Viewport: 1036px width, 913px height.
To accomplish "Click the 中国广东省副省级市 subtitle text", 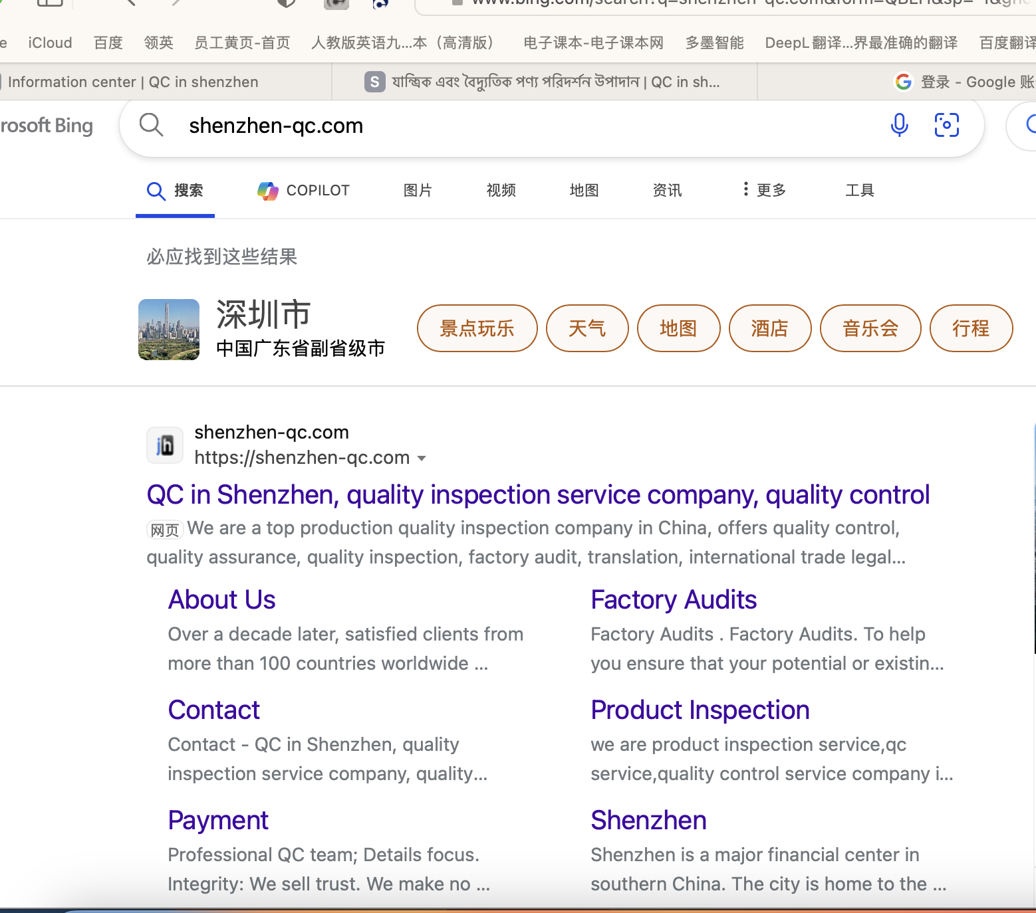I will (301, 348).
